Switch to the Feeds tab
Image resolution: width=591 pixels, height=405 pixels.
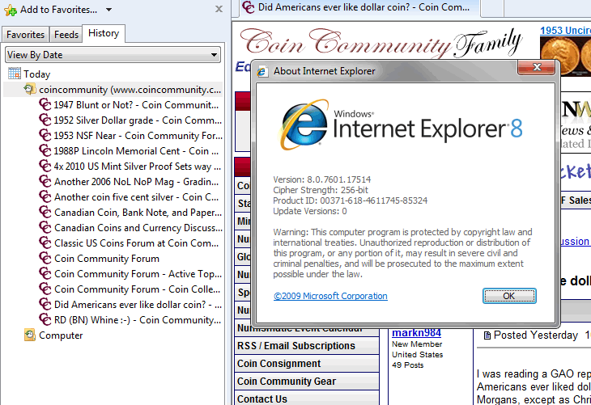point(66,35)
